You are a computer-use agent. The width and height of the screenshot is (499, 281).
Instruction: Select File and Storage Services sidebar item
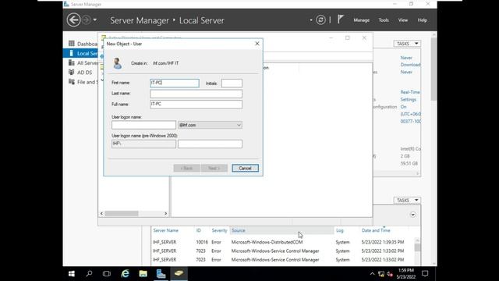[83, 82]
